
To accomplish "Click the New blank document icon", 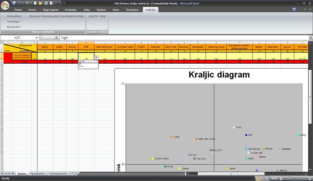I will (x=34, y=3).
